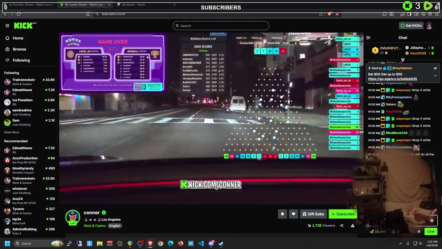Image resolution: width=442 pixels, height=249 pixels.
Task: Open Aus24 recommended channel
Action: (x=29, y=201)
